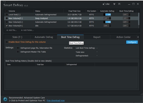The image size is (143, 103).
Task: Click the plus icon for Add file
Action: (x=7, y=30)
